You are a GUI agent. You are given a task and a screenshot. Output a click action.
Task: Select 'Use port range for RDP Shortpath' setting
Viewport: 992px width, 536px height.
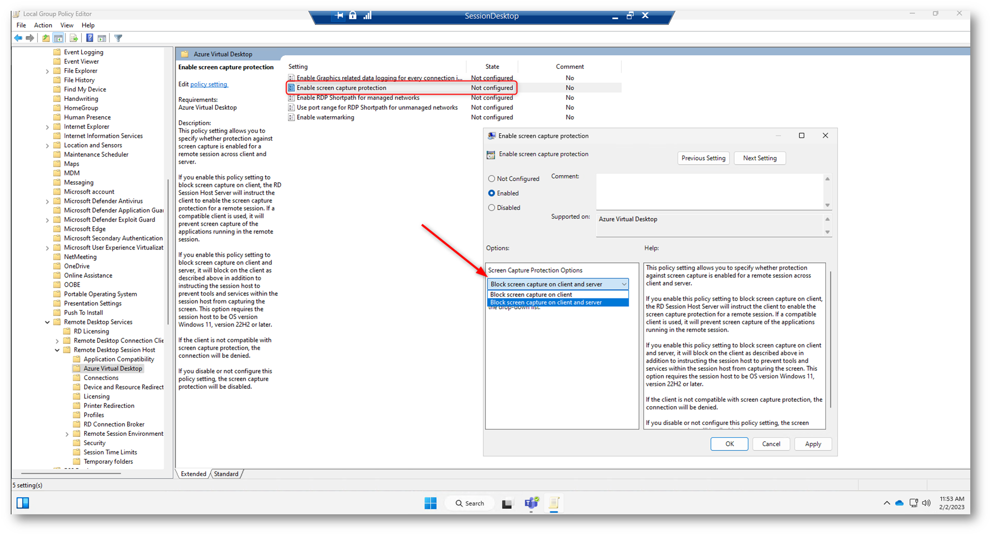[377, 107]
